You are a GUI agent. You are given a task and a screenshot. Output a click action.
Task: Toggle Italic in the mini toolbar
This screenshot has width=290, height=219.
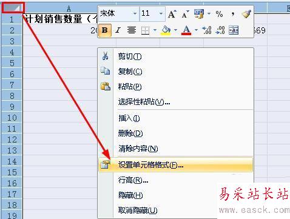click(118, 30)
